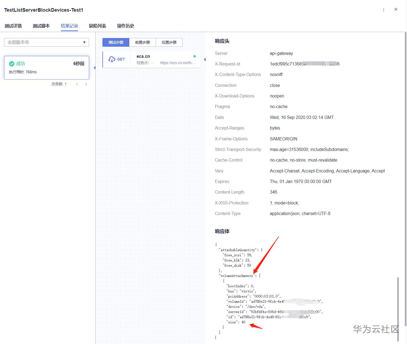Click the Content-Length 346 value
Viewport: 407px width, 344px height.
[273, 192]
